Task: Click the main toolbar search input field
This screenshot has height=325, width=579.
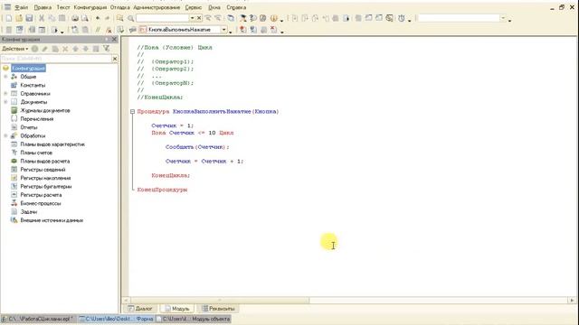Action: [163, 18]
